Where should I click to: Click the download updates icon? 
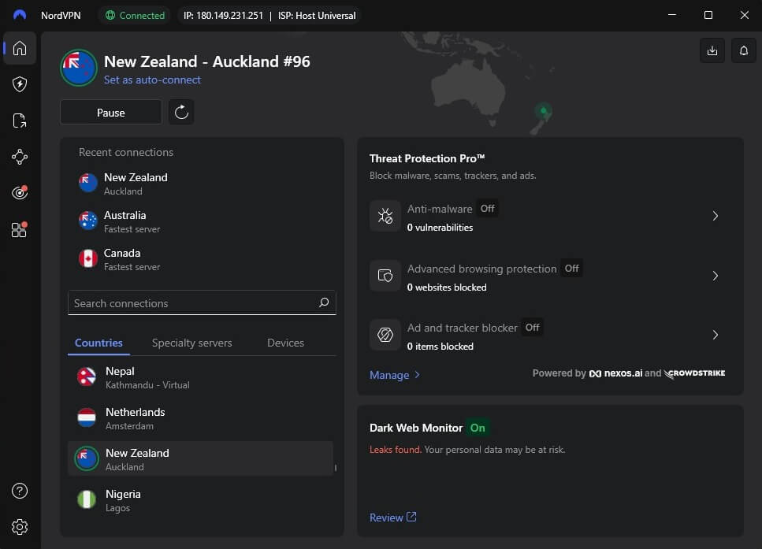pyautogui.click(x=712, y=50)
